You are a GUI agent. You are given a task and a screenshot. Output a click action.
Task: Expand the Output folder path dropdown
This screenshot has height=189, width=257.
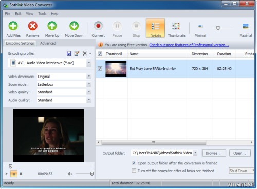click(x=195, y=153)
